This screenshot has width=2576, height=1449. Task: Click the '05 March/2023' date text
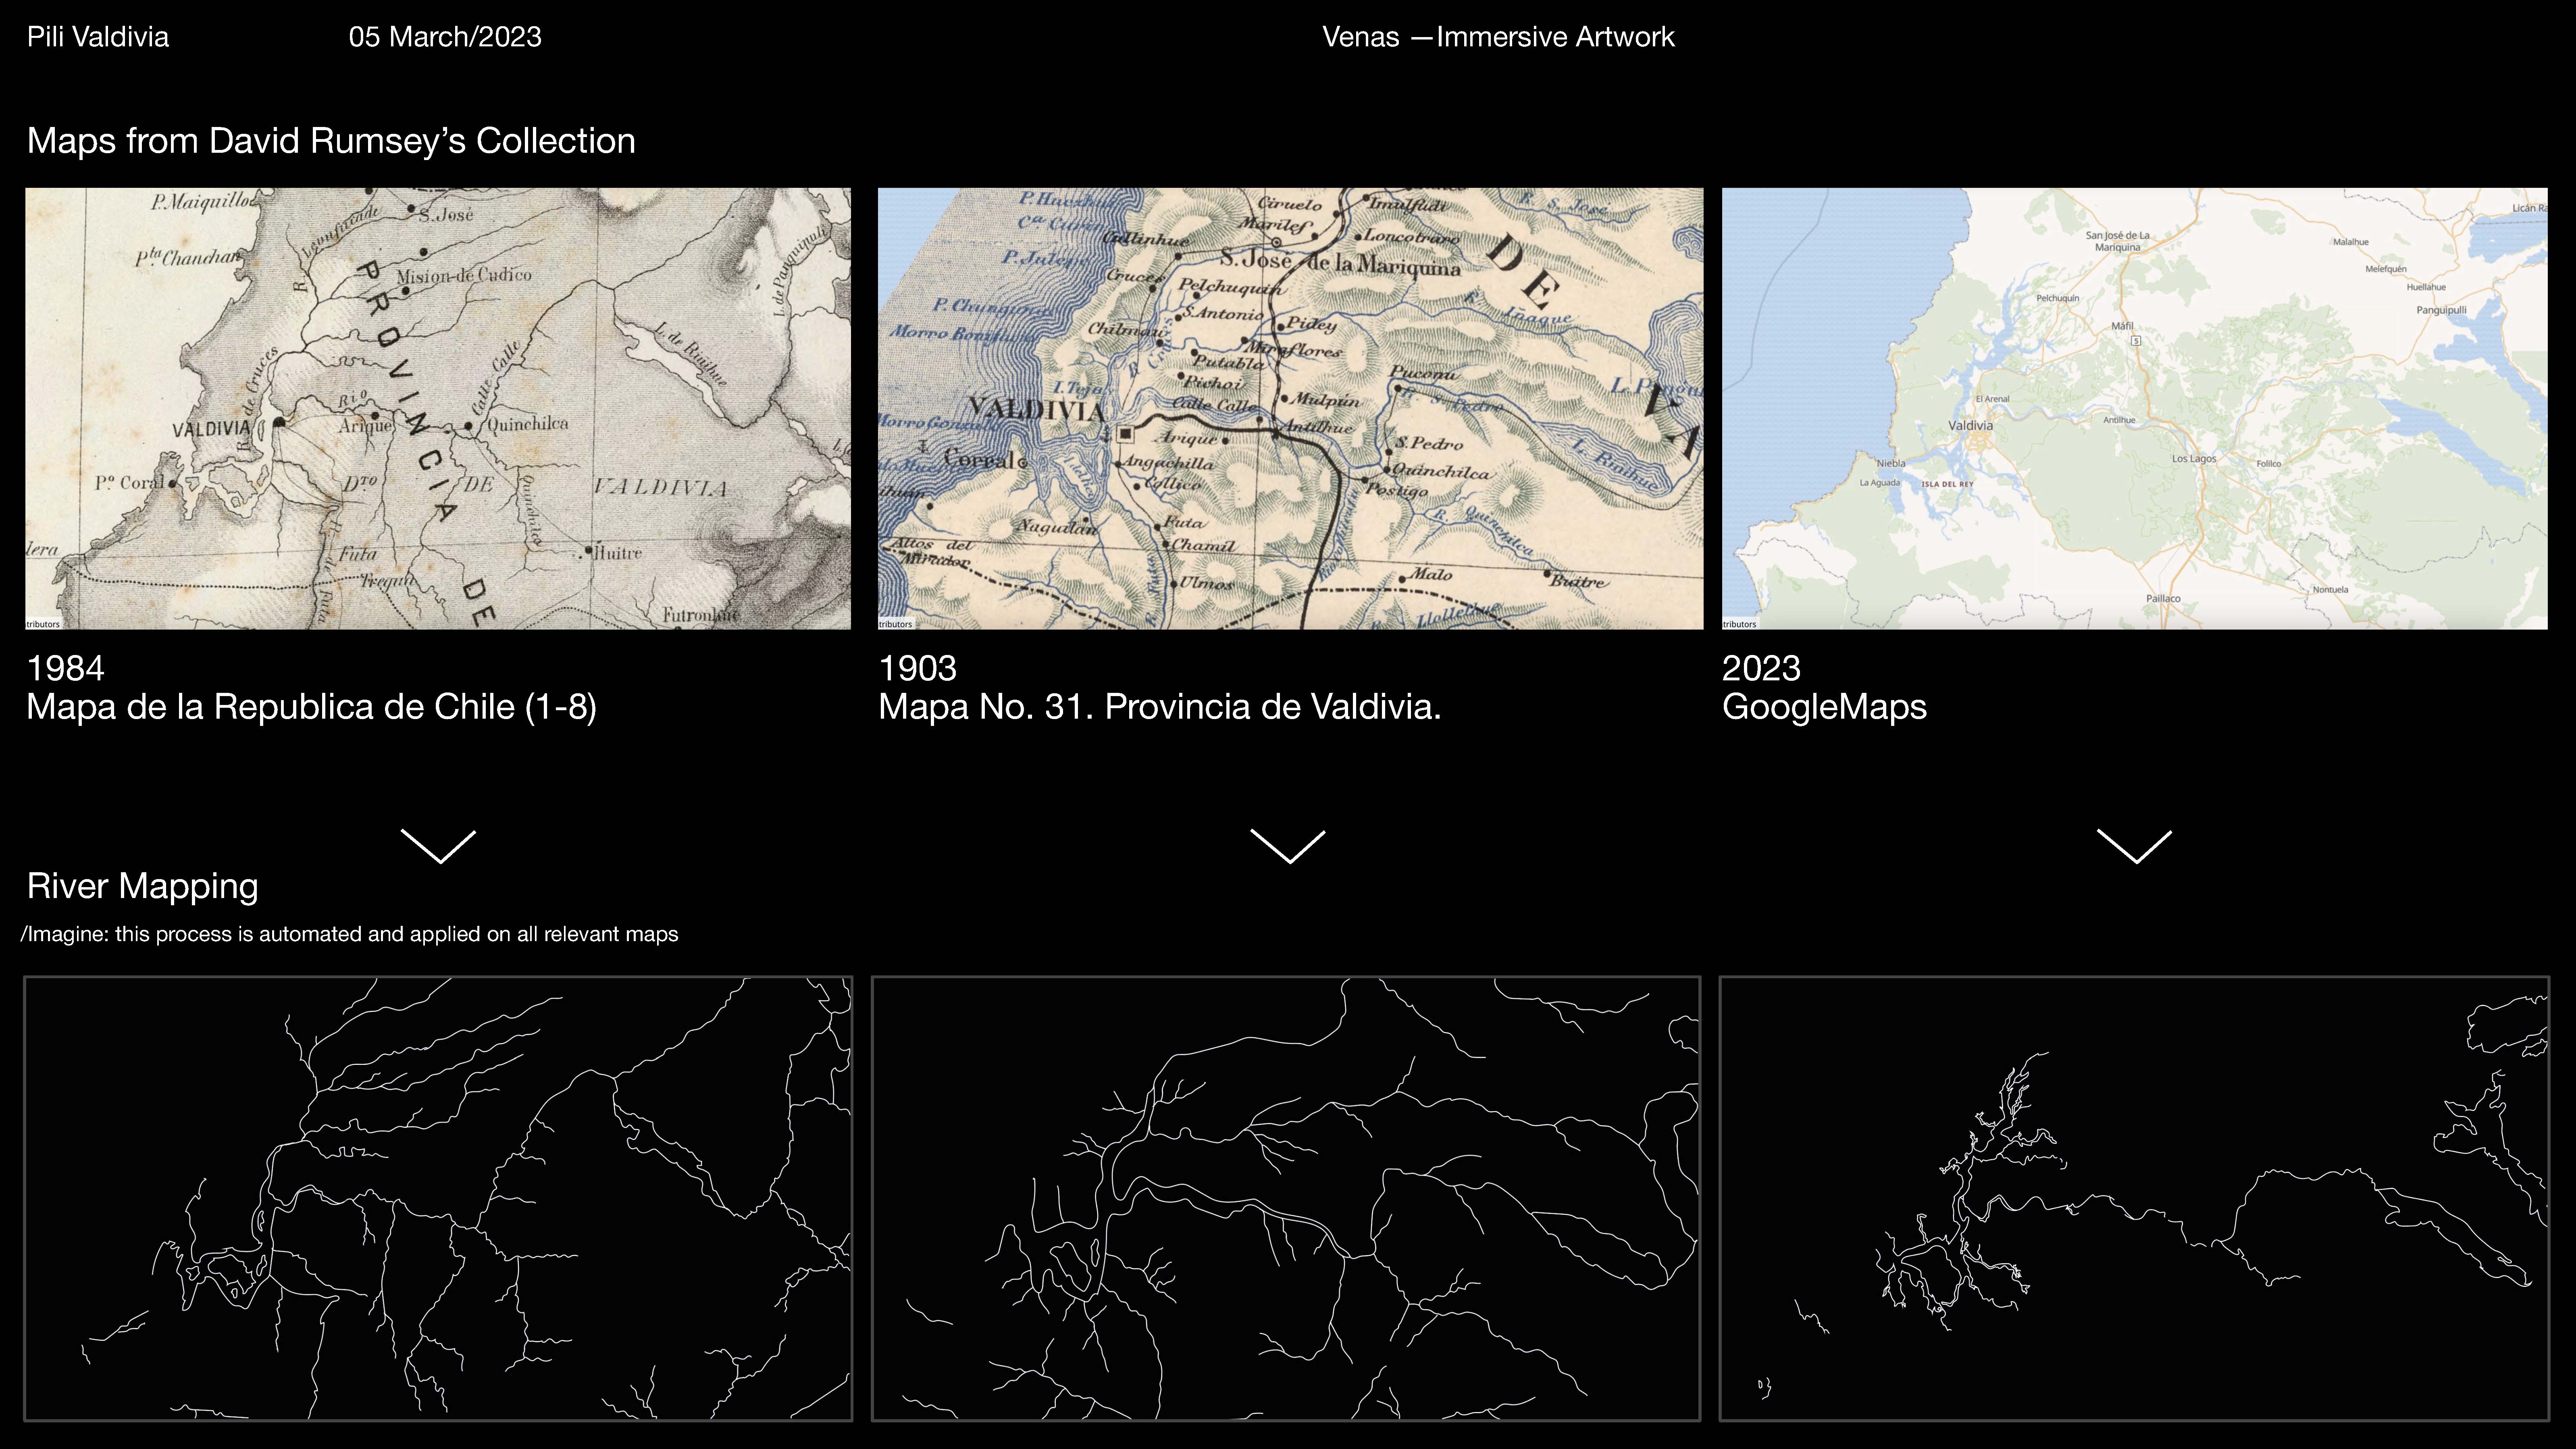445,37
